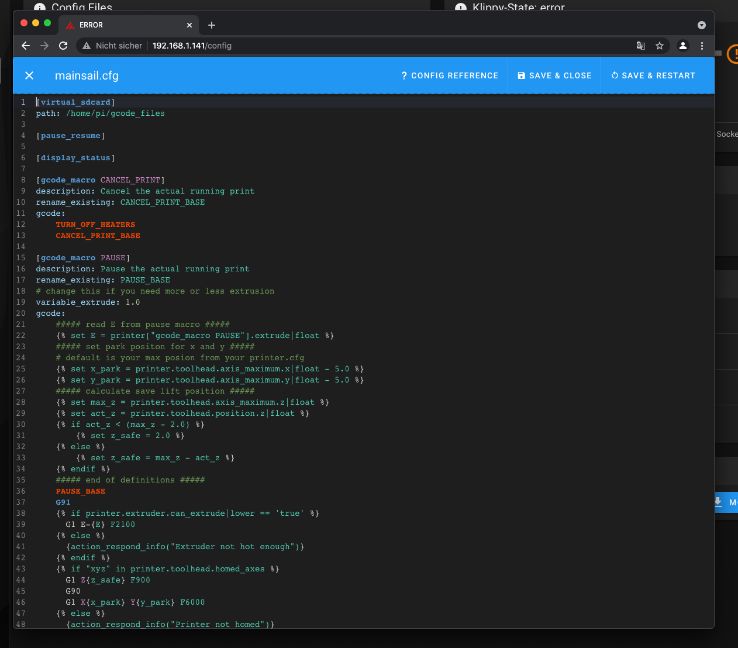Reload the page with the refresh icon

63,46
